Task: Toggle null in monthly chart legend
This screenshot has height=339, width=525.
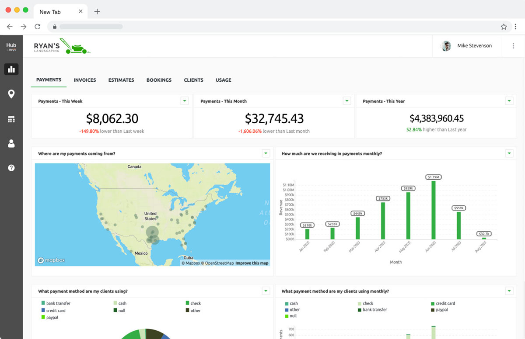Action: 291,316
